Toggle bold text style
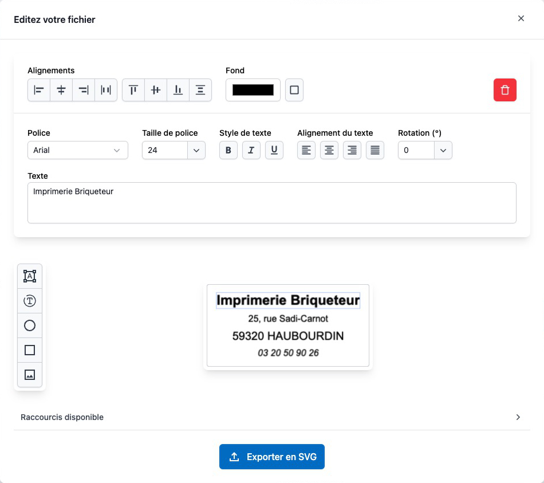 (228, 150)
